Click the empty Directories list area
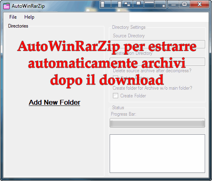Image resolution: width=212 pixels, height=181 pixels. pos(55,136)
